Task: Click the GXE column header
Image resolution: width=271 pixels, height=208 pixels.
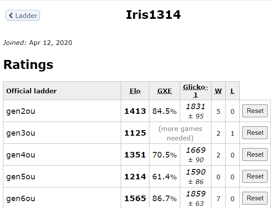Action: pos(164,91)
